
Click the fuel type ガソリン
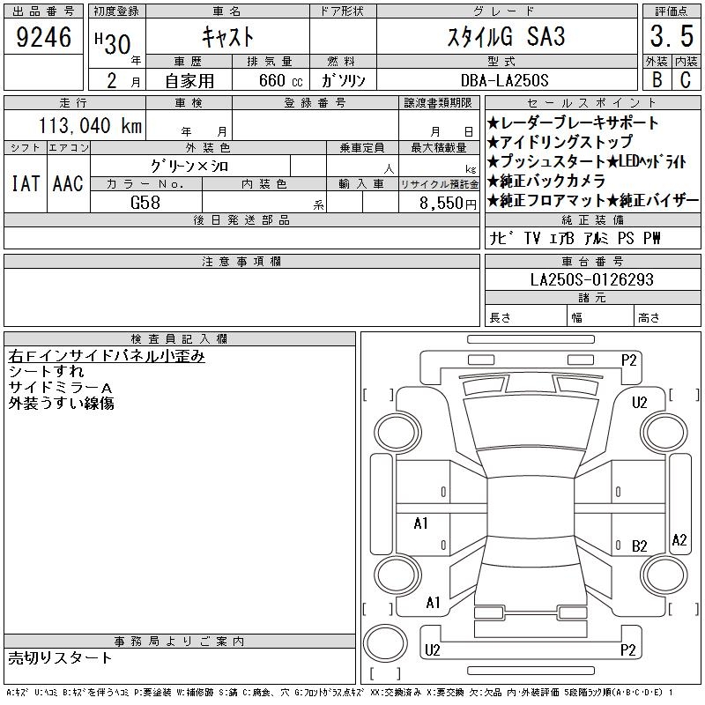coord(343,81)
